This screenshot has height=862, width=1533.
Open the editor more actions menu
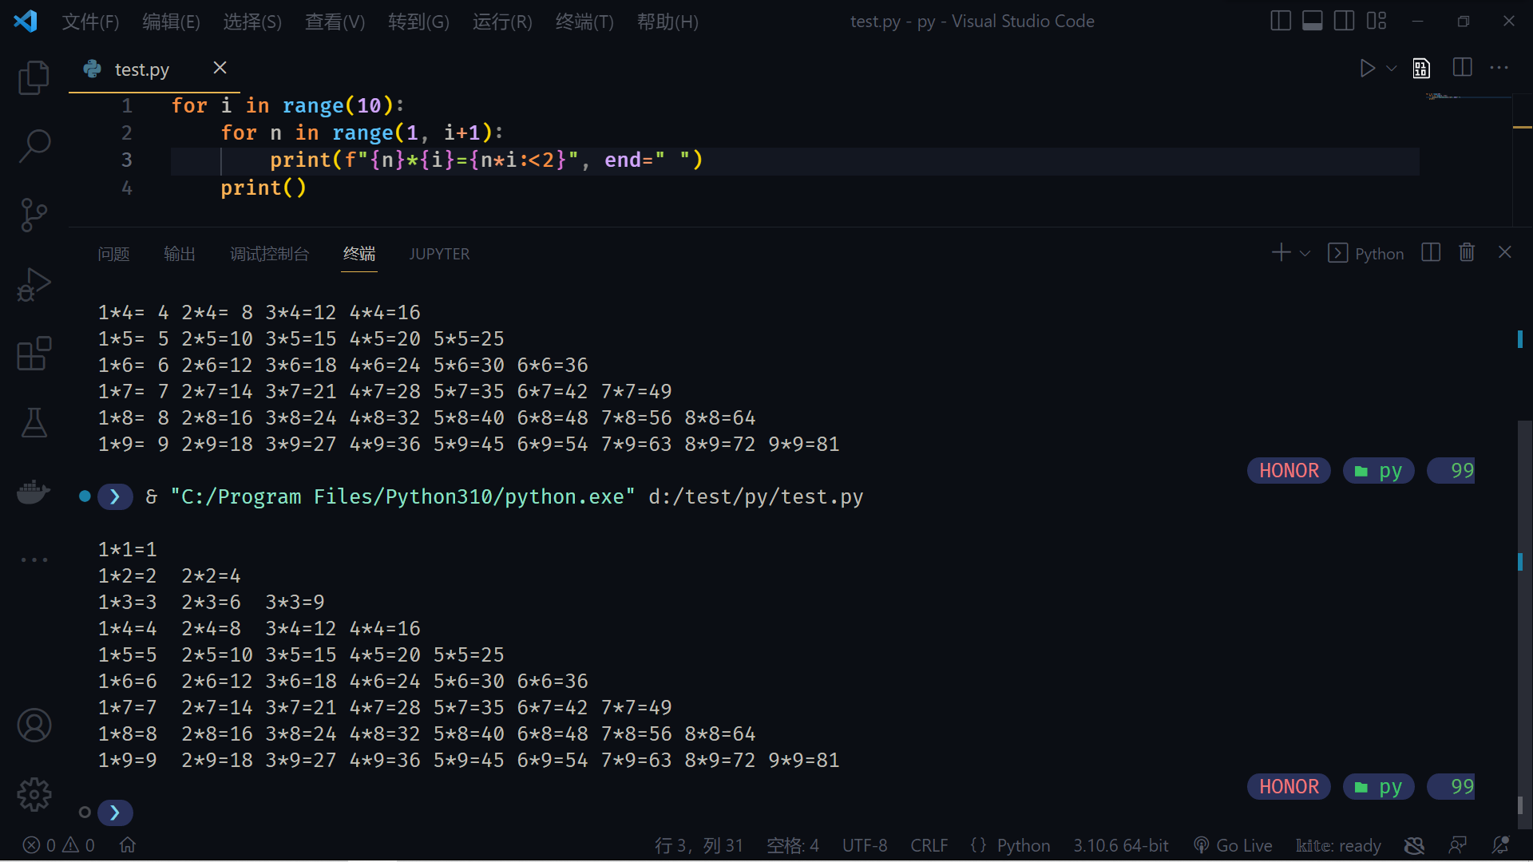(x=1499, y=68)
